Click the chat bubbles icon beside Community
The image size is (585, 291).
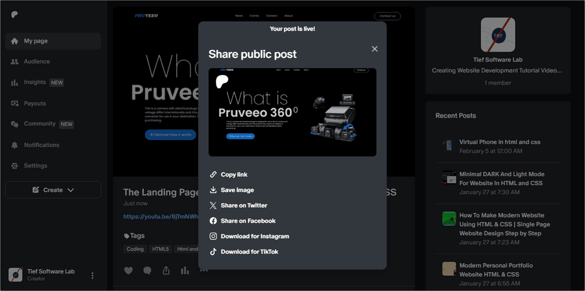[x=15, y=124]
